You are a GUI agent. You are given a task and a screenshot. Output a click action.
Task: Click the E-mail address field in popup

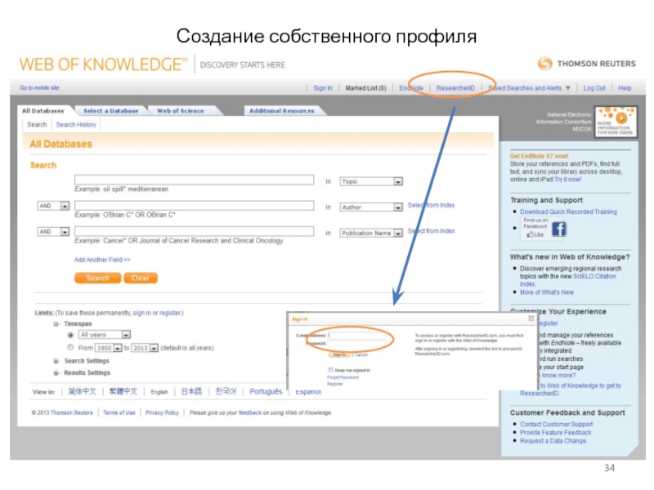point(357,335)
